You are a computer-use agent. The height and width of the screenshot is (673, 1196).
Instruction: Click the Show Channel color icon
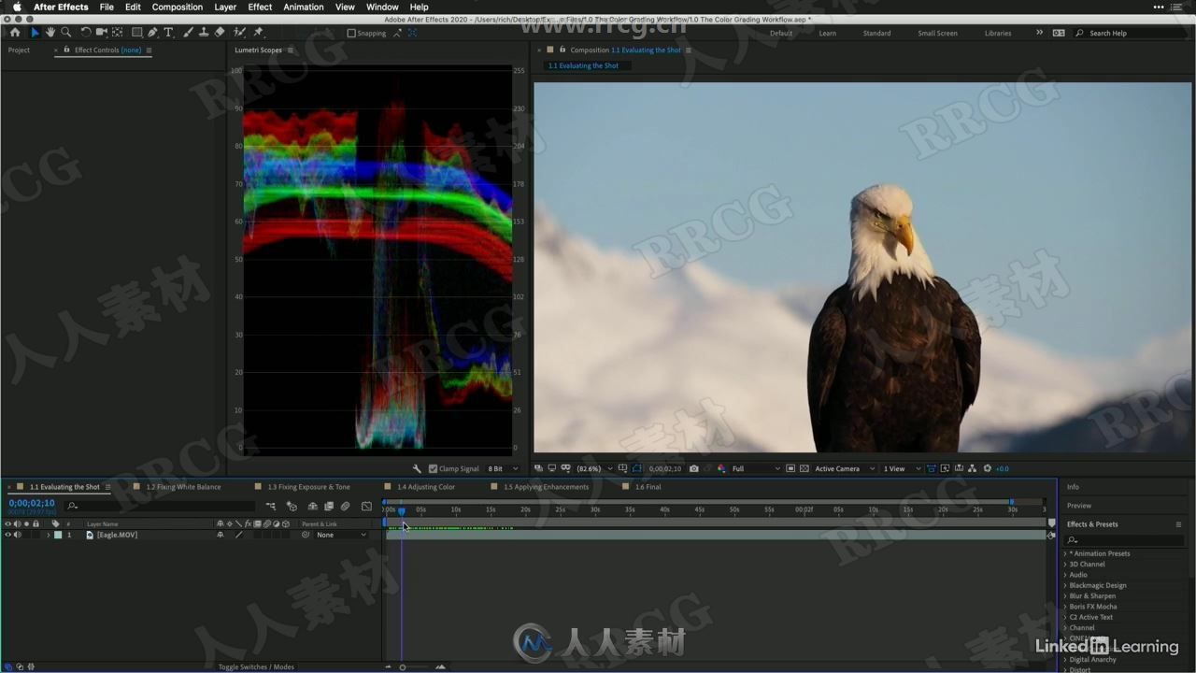[721, 468]
